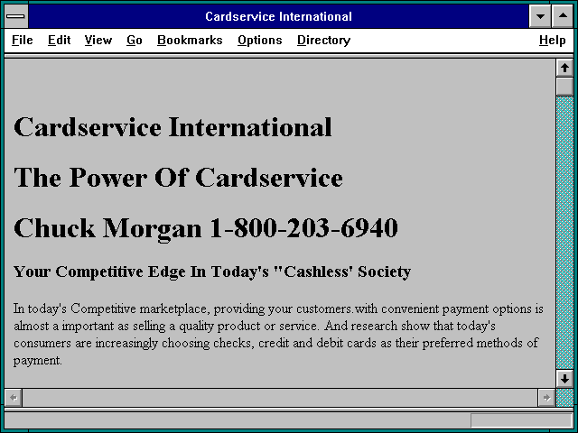Open the Directory menu
Image resolution: width=578 pixels, height=433 pixels.
[x=323, y=40]
